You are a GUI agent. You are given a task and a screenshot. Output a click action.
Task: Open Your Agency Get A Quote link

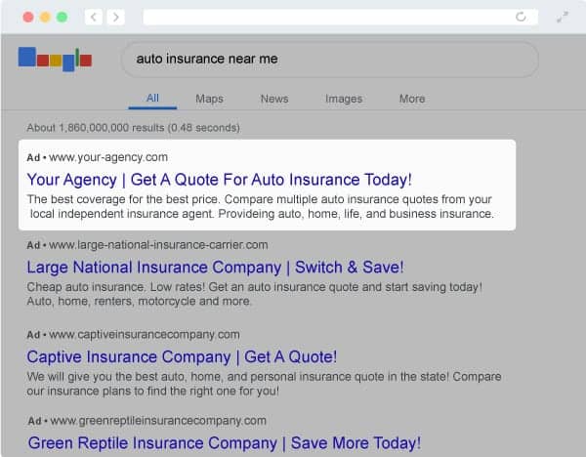point(220,180)
